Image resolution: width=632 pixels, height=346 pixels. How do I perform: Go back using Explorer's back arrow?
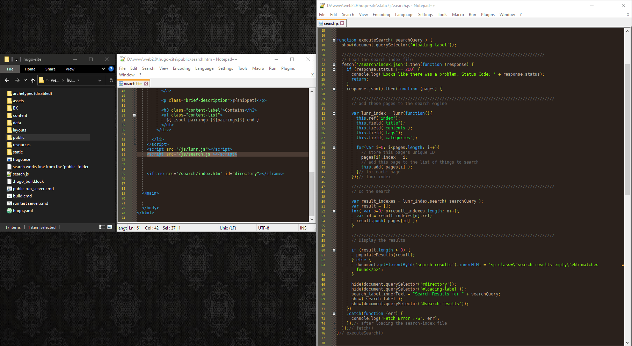pyautogui.click(x=7, y=80)
